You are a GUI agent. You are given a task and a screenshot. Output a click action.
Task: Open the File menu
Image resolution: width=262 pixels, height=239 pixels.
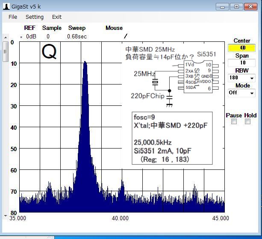click(x=13, y=17)
